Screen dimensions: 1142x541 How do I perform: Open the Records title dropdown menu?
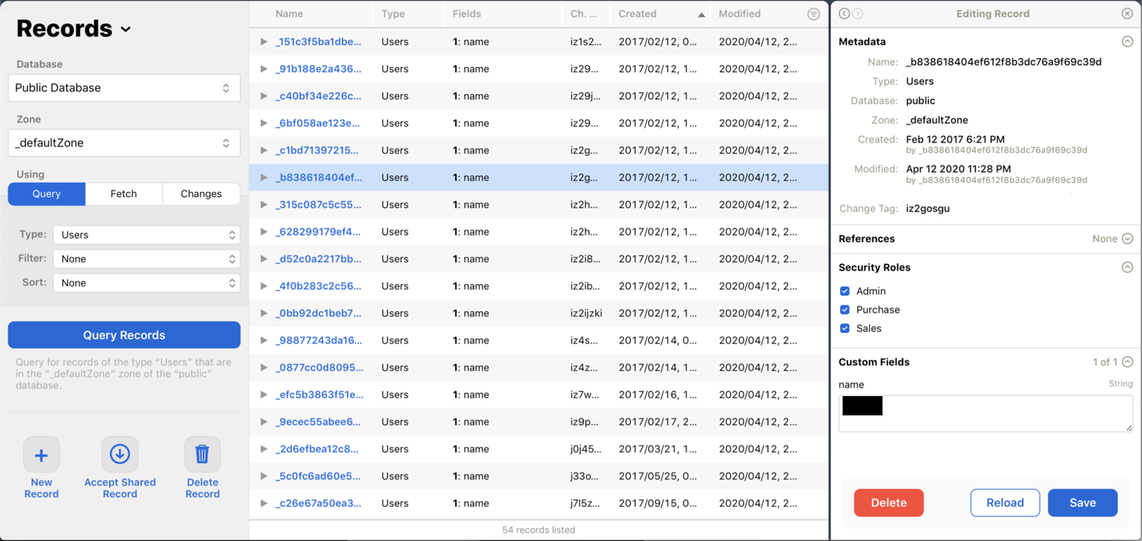126,29
